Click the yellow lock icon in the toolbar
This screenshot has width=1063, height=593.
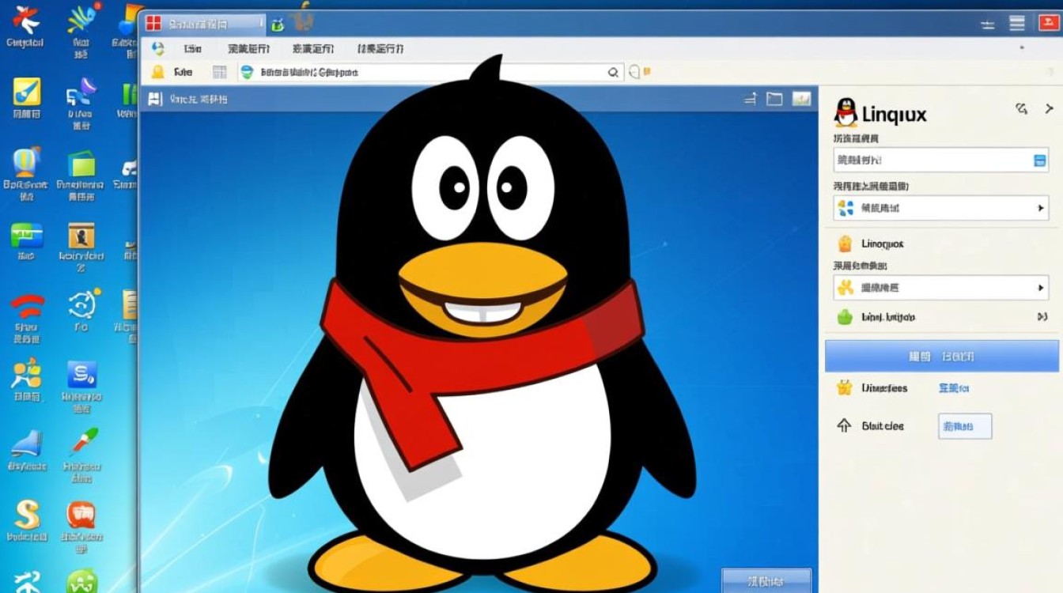(x=157, y=72)
